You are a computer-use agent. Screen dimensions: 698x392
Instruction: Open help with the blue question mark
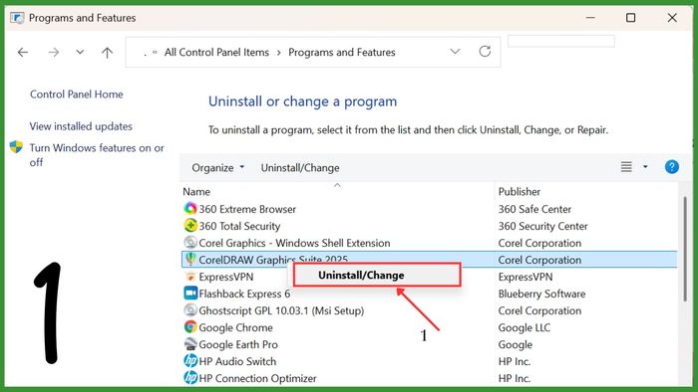[x=671, y=167]
